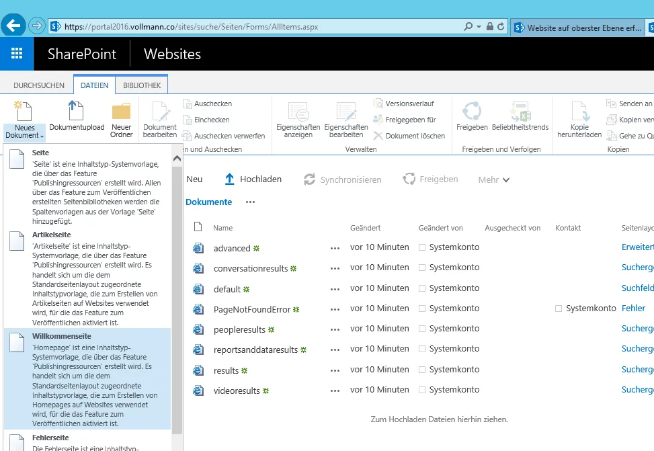Viewport: 654px width, 451px height.
Task: Open the Fehler page layout link
Action: pos(633,309)
